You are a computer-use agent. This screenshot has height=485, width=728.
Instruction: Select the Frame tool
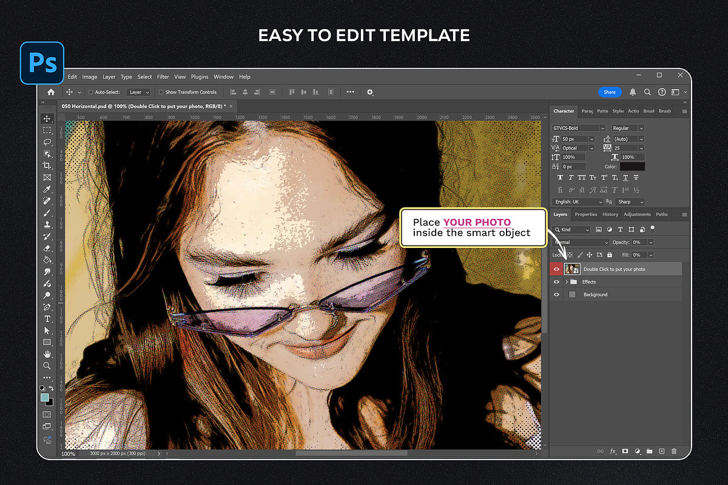[47, 178]
